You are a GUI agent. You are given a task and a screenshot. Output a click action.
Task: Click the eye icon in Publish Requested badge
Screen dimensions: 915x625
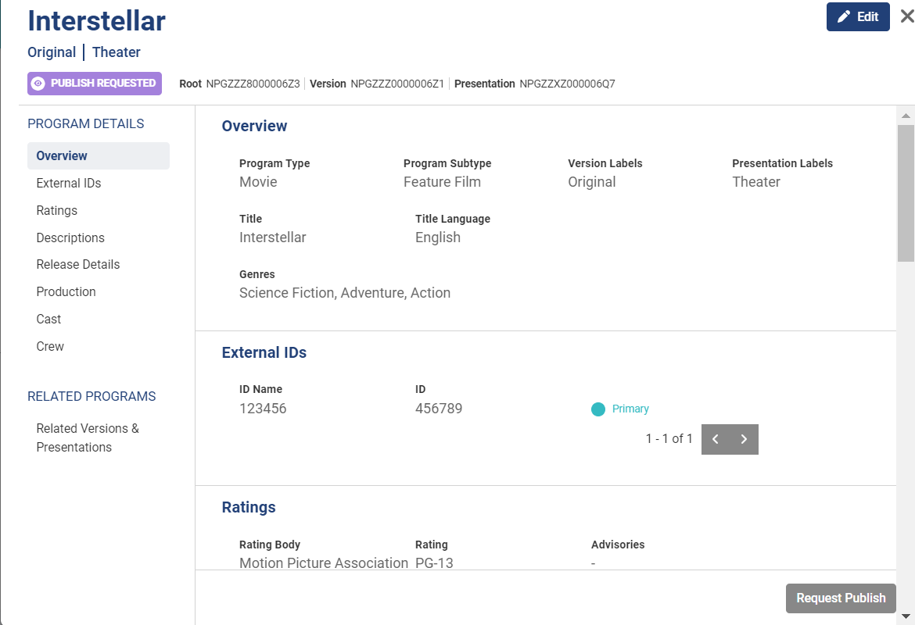point(38,84)
